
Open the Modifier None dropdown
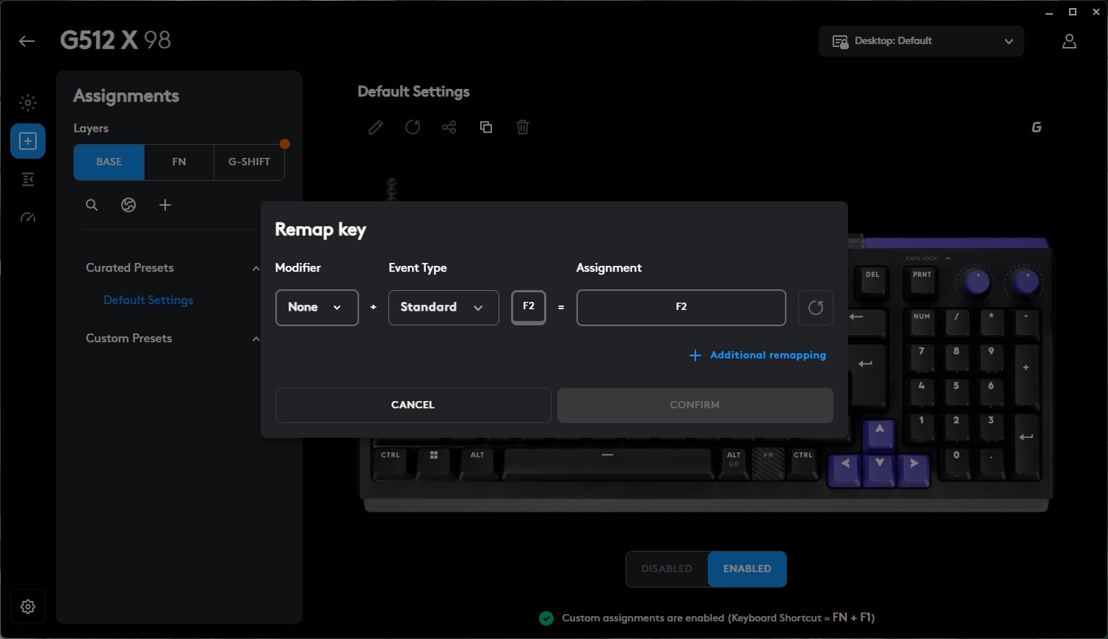coord(317,308)
